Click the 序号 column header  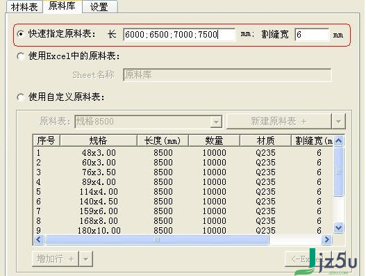47,140
